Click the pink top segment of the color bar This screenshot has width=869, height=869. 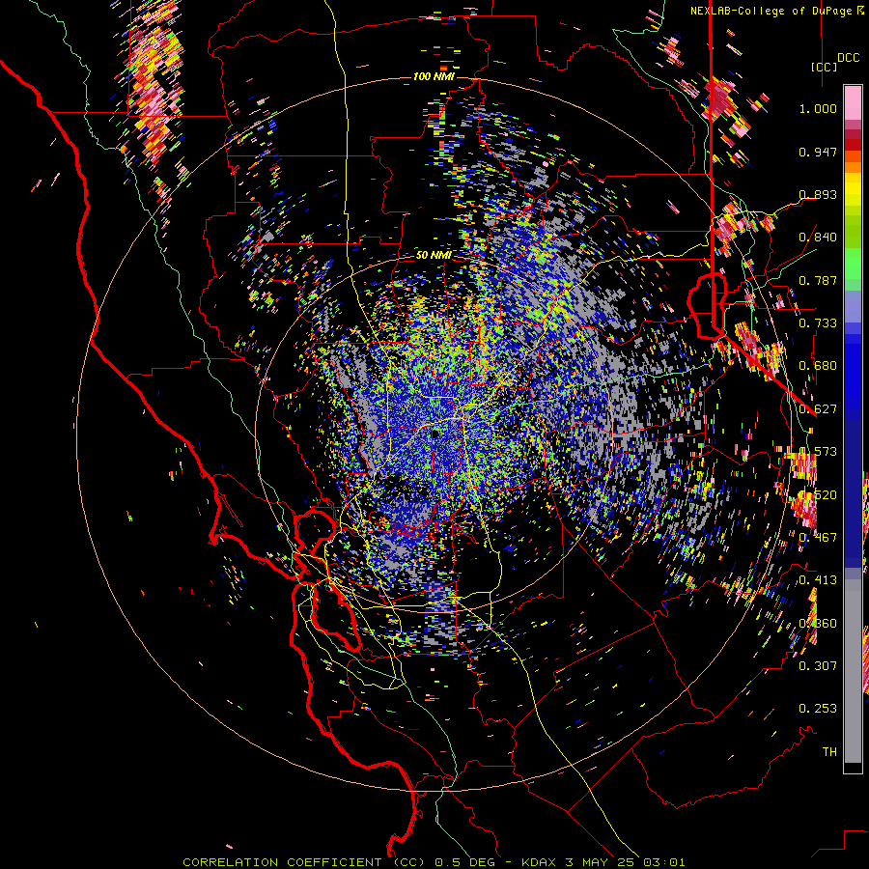click(x=853, y=102)
